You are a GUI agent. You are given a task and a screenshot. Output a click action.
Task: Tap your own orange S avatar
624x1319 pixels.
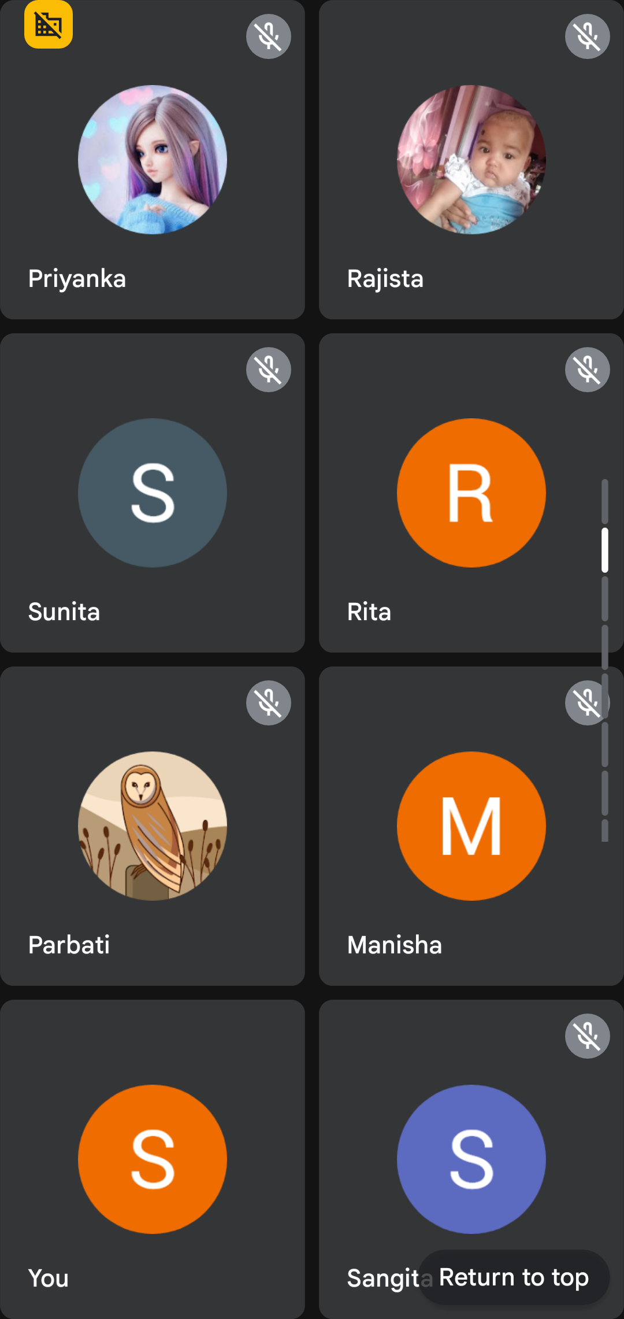point(153,1159)
